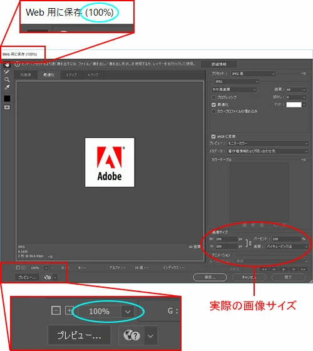The image size is (313, 351).
Task: Click the zoom in plus button
Action: click(x=23, y=268)
